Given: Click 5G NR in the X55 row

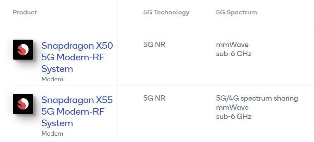Looking at the screenshot, I should click(154, 98).
